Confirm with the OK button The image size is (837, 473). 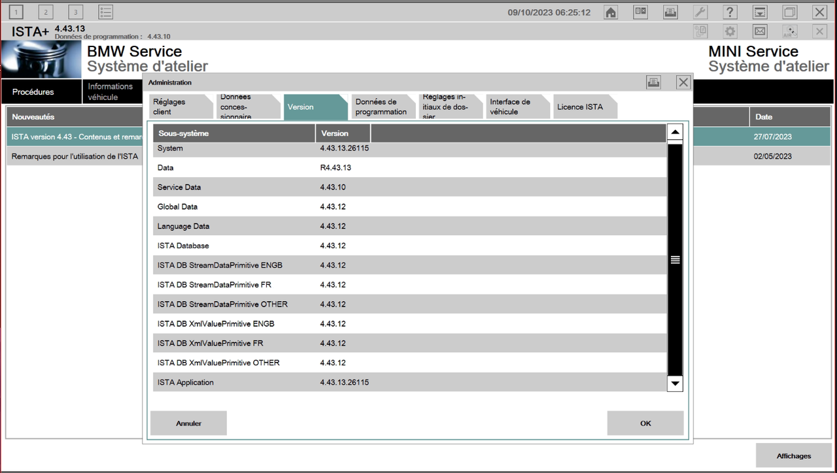point(645,423)
